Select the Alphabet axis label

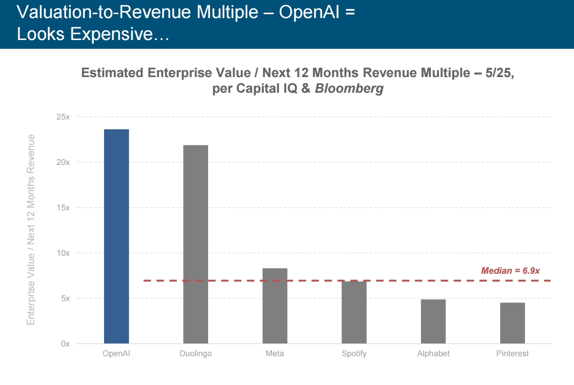433,354
